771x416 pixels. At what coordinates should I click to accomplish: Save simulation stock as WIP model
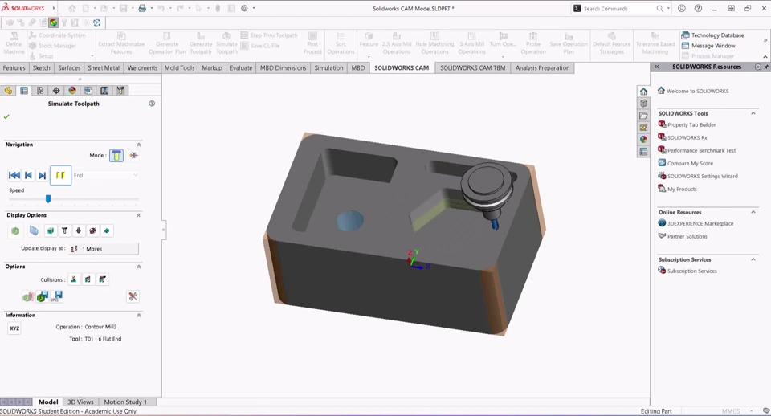(43, 296)
